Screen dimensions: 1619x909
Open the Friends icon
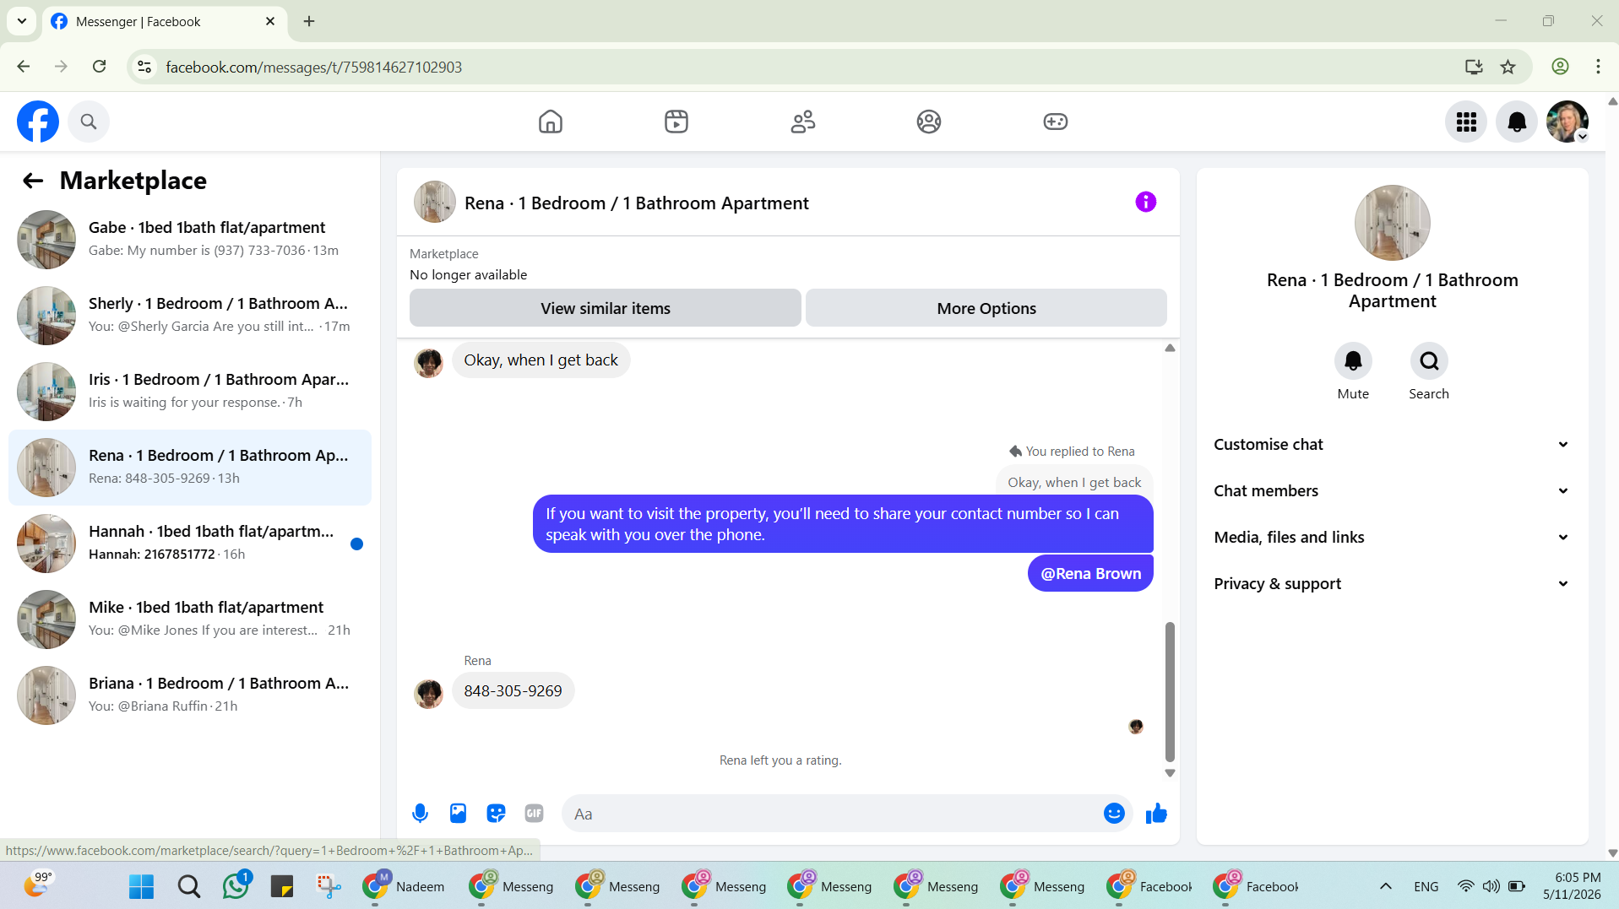click(x=803, y=122)
